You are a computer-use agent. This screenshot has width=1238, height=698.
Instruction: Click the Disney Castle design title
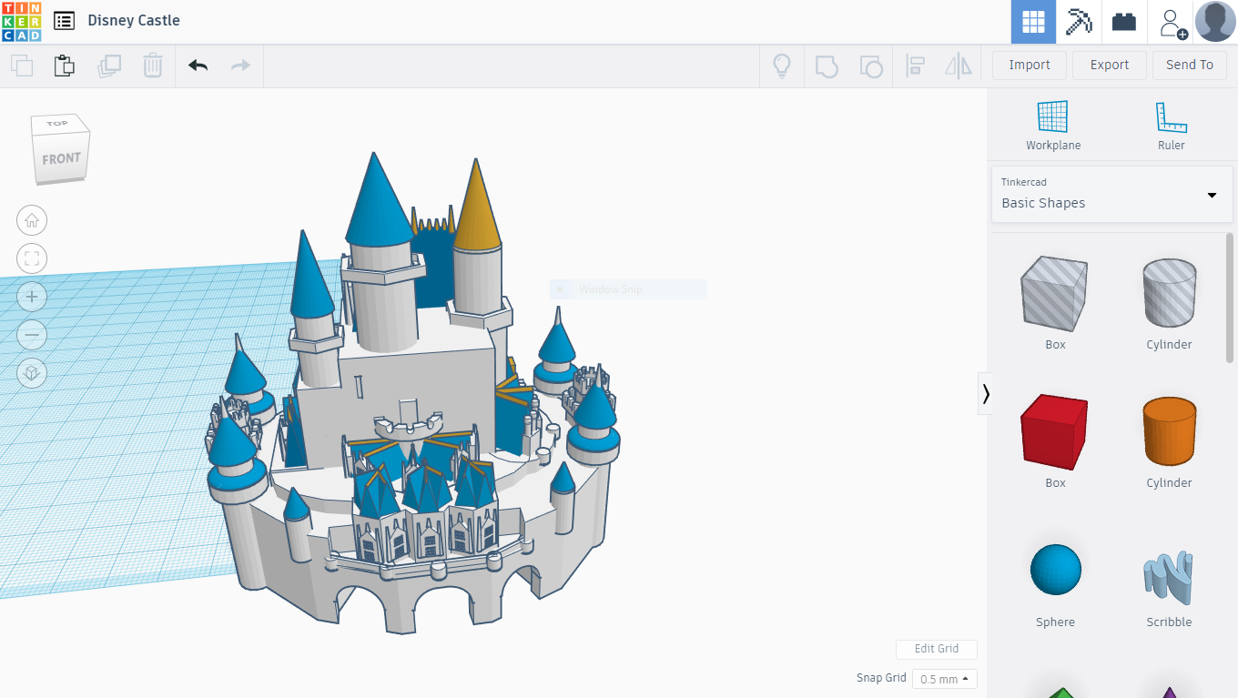click(134, 20)
